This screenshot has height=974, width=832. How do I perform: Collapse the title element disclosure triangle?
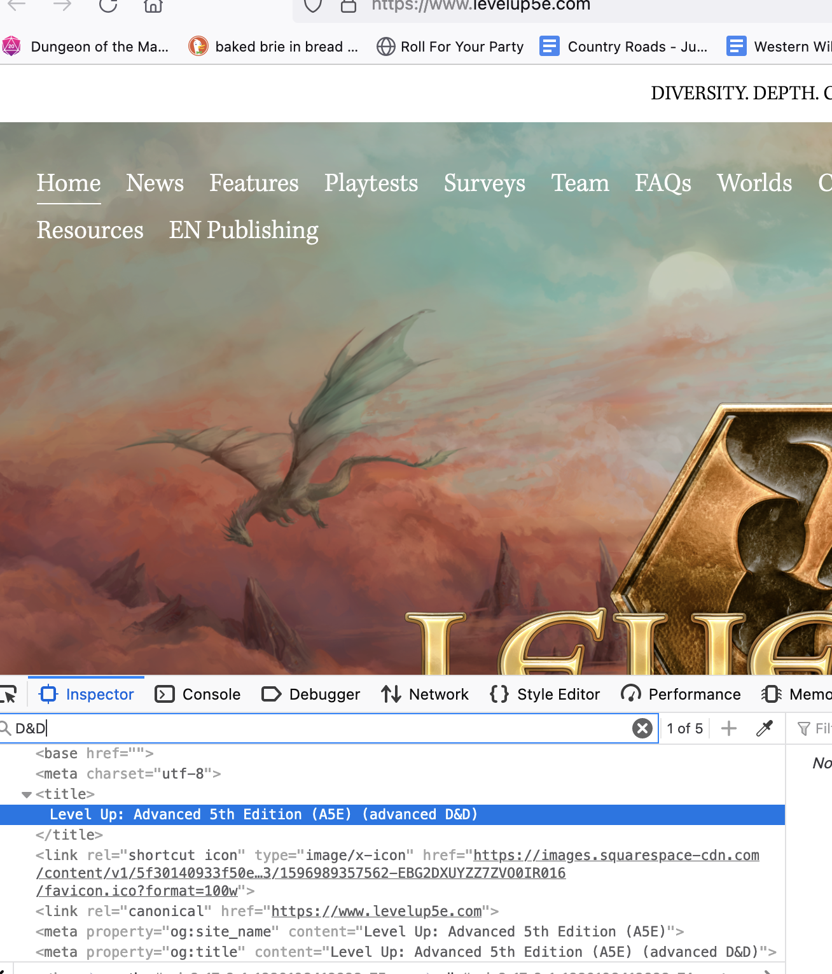click(x=27, y=794)
